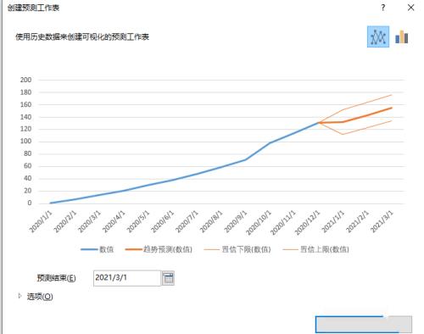Click the help question mark icon

coord(383,8)
